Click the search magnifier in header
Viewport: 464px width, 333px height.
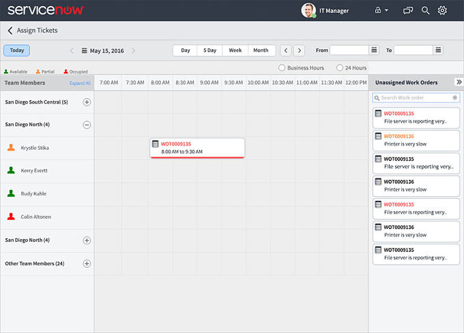coord(425,11)
